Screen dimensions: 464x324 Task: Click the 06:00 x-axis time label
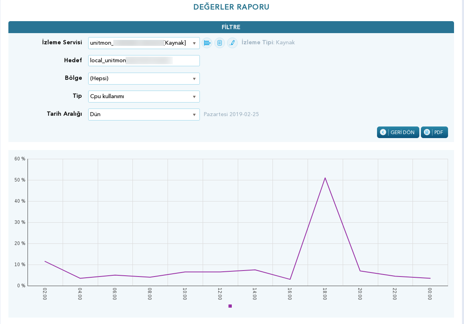[115, 294]
